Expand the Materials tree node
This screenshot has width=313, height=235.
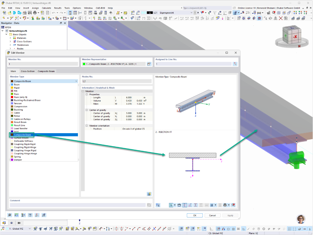pyautogui.click(x=10, y=38)
